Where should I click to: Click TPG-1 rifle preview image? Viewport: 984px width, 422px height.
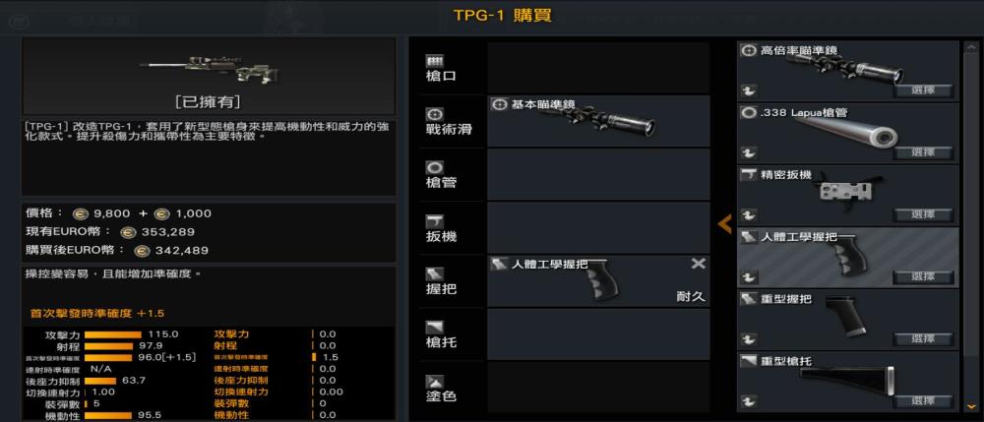pyautogui.click(x=209, y=69)
